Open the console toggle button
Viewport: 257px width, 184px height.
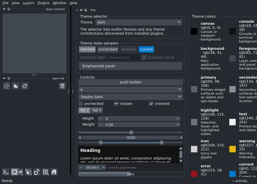tap(6, 172)
